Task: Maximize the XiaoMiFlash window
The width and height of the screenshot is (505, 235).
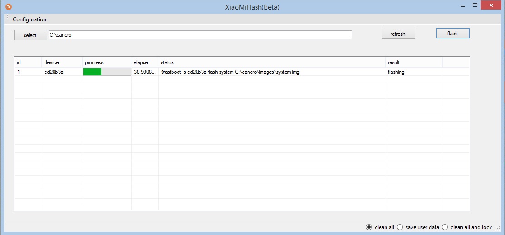Action: pyautogui.click(x=475, y=5)
